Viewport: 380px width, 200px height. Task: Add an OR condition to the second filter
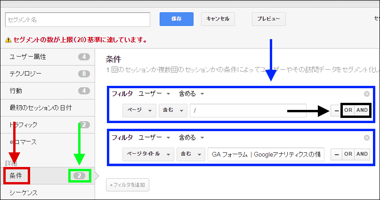point(348,154)
